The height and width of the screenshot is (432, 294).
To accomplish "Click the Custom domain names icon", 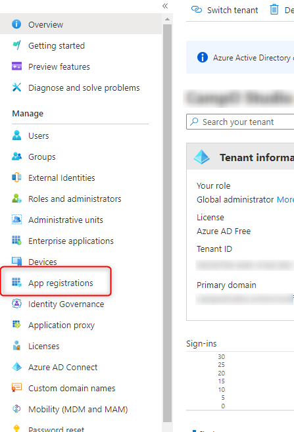I will tap(17, 388).
